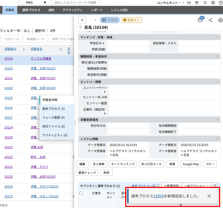
Task: Switch to the 成約 tab
Action: [x=51, y=10]
